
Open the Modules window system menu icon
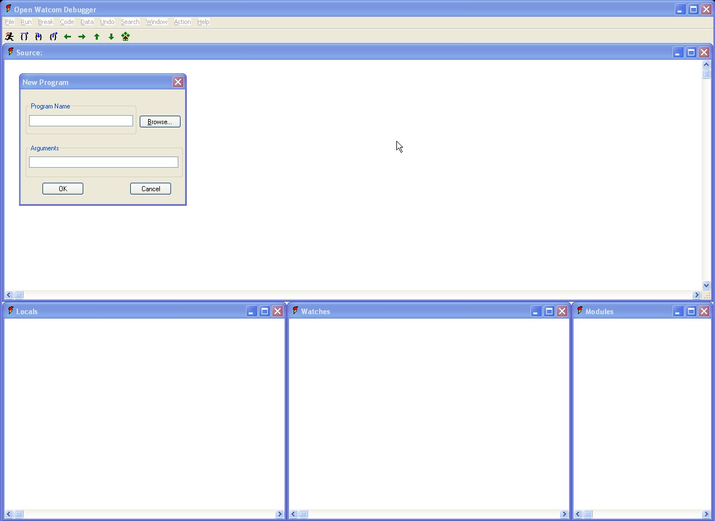[x=580, y=311]
